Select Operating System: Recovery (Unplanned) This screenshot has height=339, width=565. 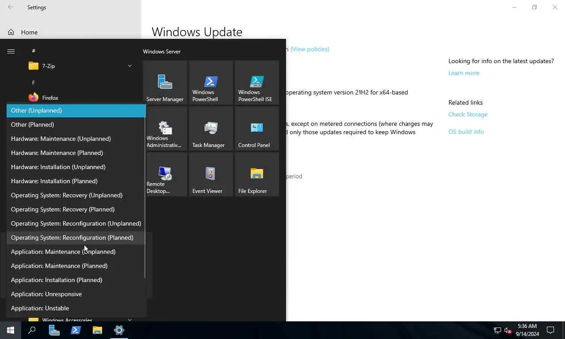[x=76, y=195]
